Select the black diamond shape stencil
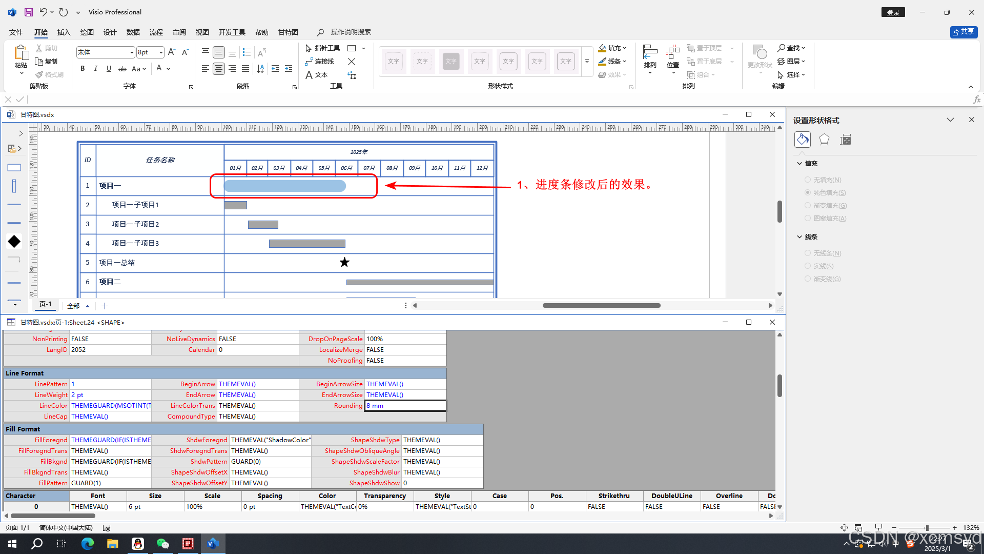984x554 pixels. coord(14,241)
